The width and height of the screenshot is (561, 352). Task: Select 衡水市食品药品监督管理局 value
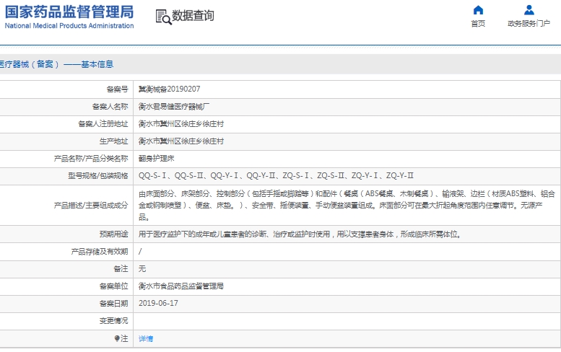pyautogui.click(x=181, y=286)
